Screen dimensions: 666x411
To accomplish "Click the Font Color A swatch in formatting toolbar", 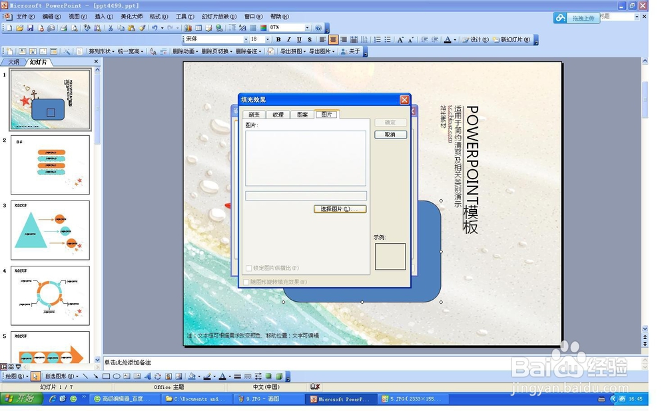I will [448, 39].
